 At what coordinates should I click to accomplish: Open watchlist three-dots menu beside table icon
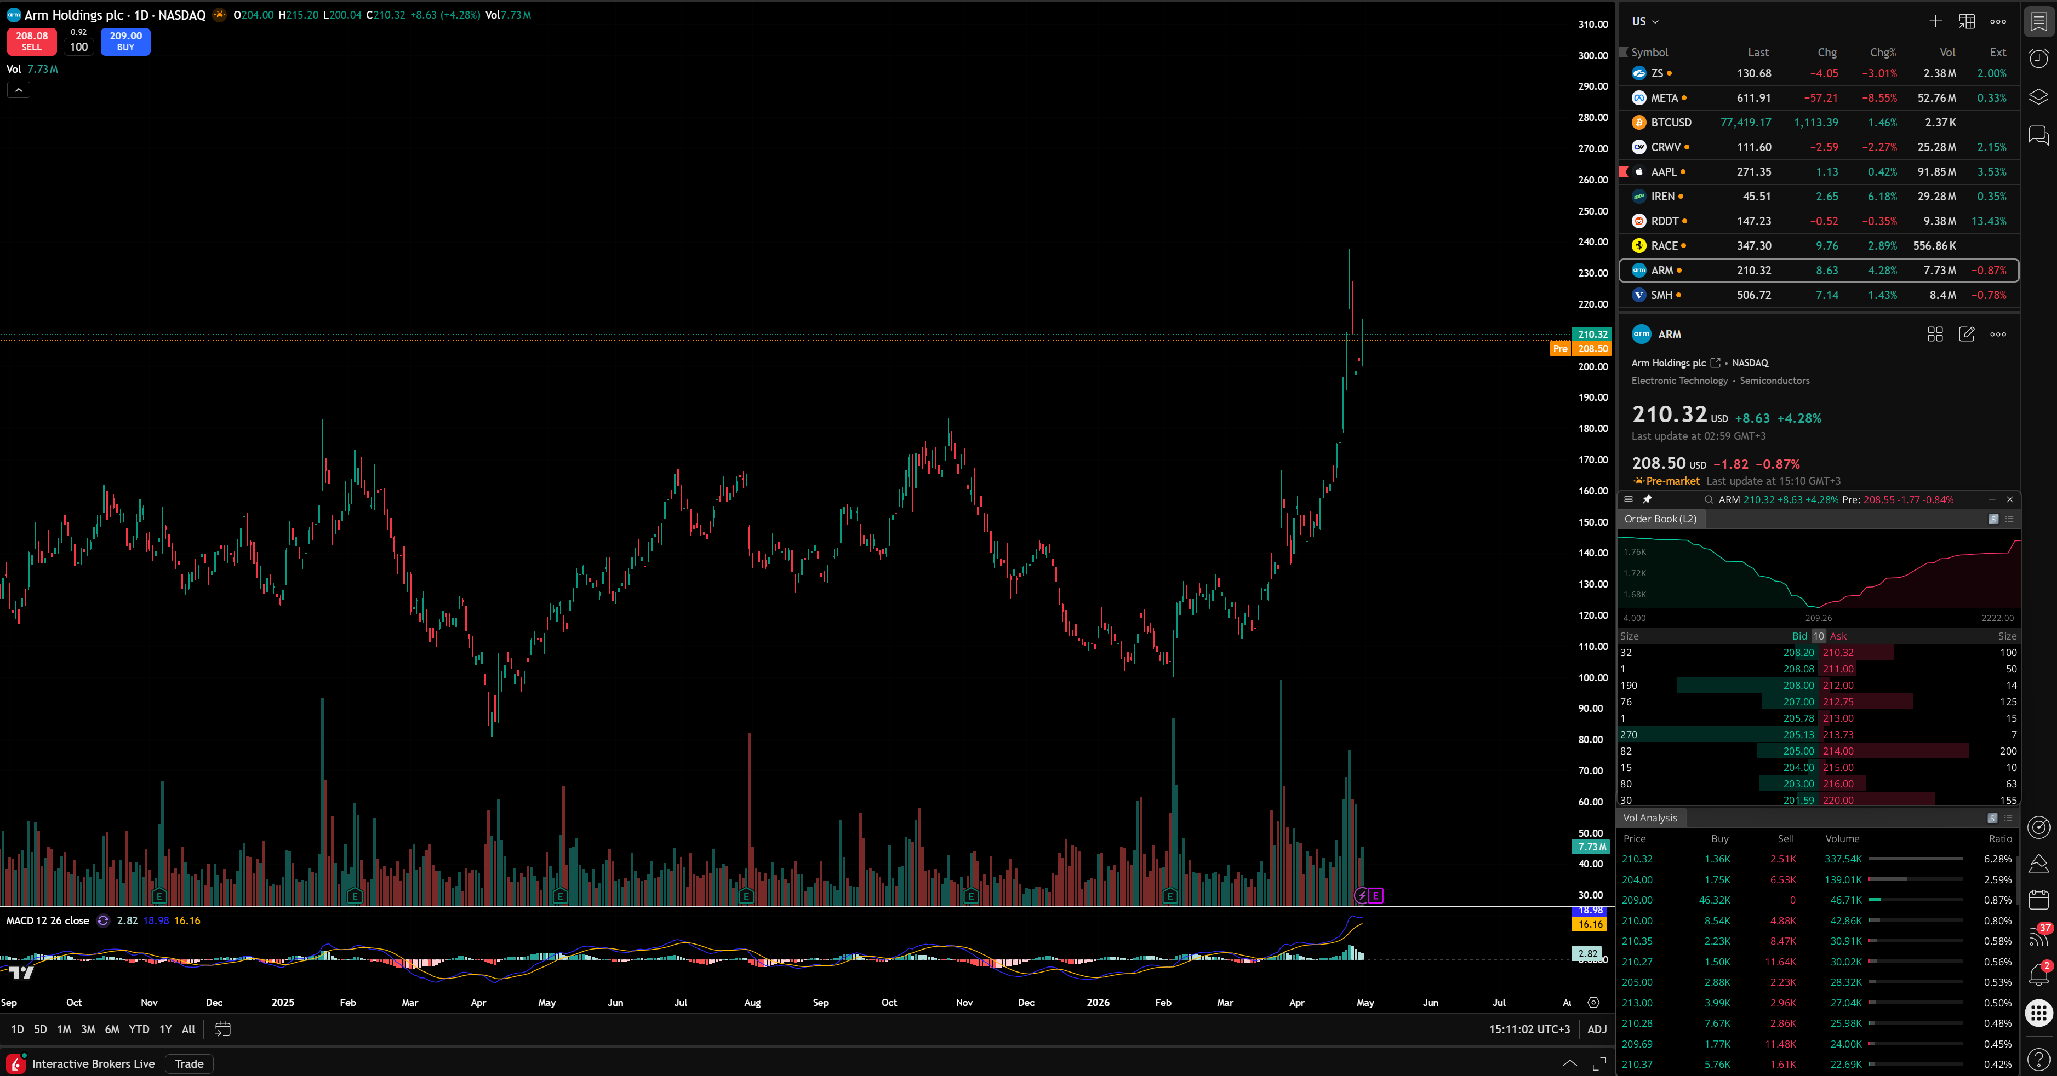pyautogui.click(x=1998, y=21)
